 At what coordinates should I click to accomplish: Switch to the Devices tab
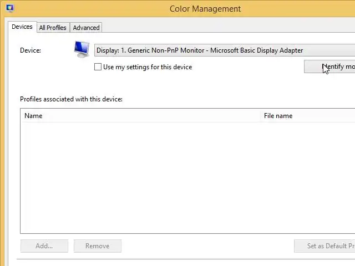coord(22,27)
